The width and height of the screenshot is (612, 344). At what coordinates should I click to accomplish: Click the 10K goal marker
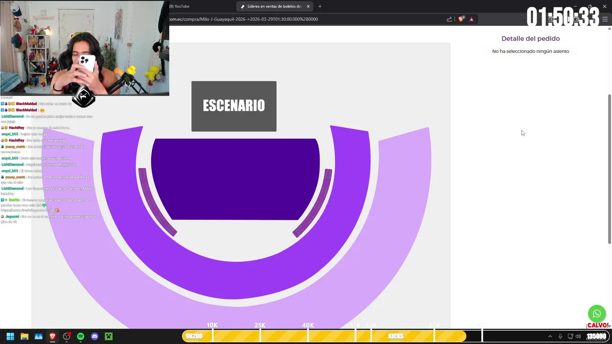pos(212,325)
